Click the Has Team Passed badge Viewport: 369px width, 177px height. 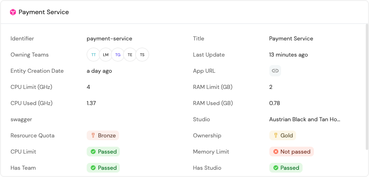click(x=103, y=168)
